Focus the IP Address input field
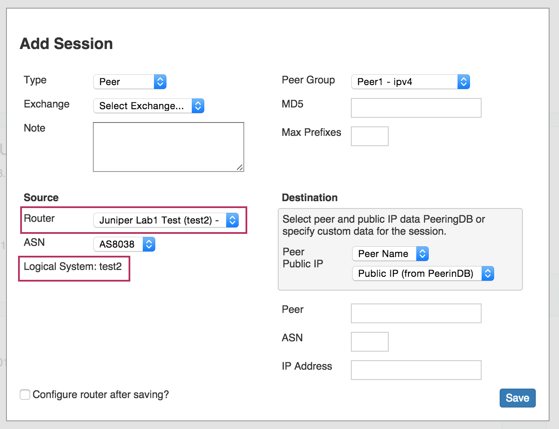Viewport: 559px width, 429px height. click(x=416, y=370)
